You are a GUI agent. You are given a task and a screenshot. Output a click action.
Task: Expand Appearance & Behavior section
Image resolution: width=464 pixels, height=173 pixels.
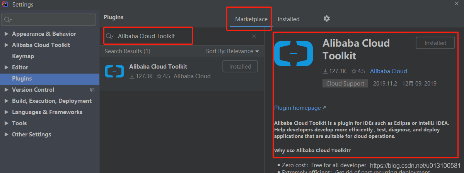(x=6, y=34)
